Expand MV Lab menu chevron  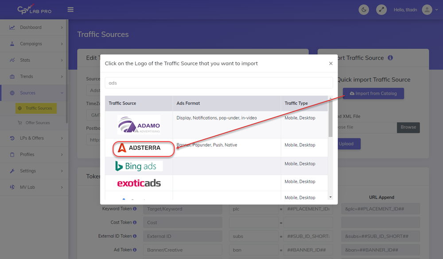point(62,187)
